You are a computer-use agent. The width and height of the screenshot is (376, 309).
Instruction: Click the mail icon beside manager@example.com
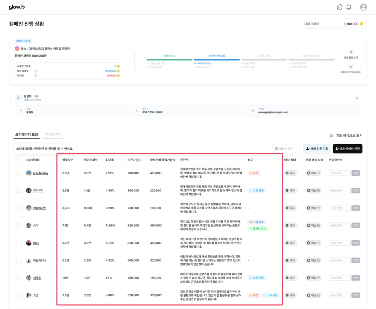click(x=253, y=111)
